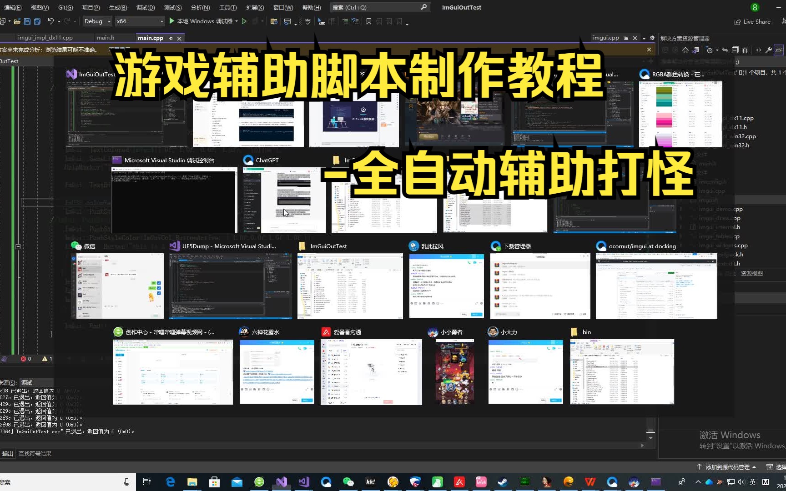Viewport: 786px width, 491px height.
Task: Click the WPS Office taskbar icon
Action: (x=590, y=482)
